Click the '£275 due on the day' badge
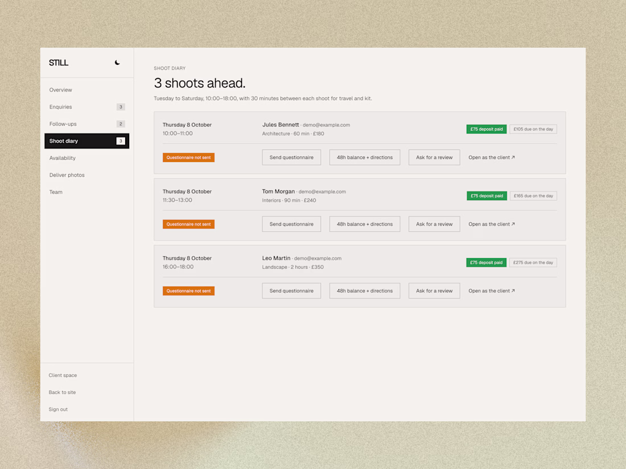 (533, 263)
